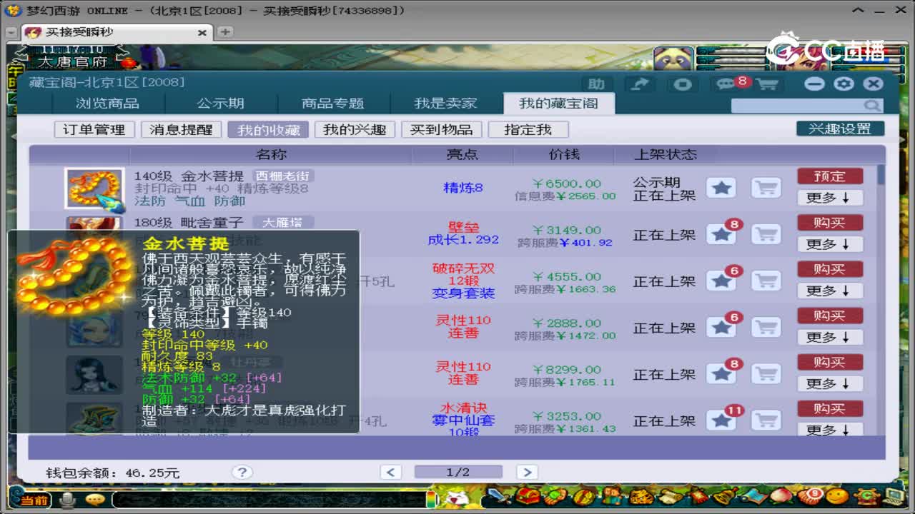Open the gear settings icon of 藏宝阁
Viewport: 915px width, 514px height.
click(x=844, y=84)
